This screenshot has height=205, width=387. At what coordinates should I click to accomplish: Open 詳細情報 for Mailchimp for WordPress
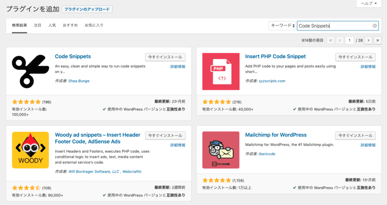(368, 145)
